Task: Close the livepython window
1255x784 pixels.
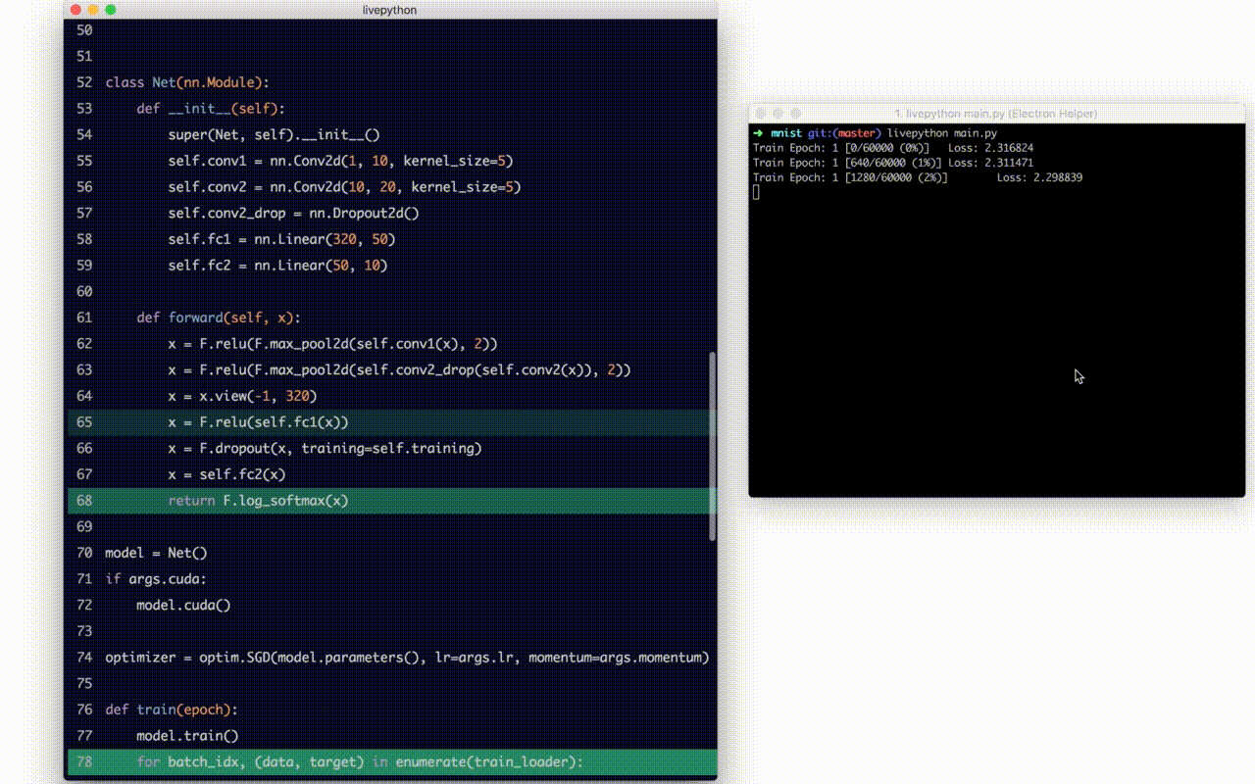Action: tap(75, 10)
